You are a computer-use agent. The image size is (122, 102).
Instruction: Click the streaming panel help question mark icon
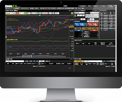pos(94,11)
